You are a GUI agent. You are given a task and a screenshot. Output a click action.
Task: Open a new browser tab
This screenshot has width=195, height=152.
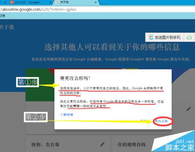point(103,2)
